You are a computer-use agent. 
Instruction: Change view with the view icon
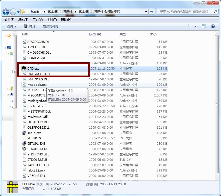[190, 26]
